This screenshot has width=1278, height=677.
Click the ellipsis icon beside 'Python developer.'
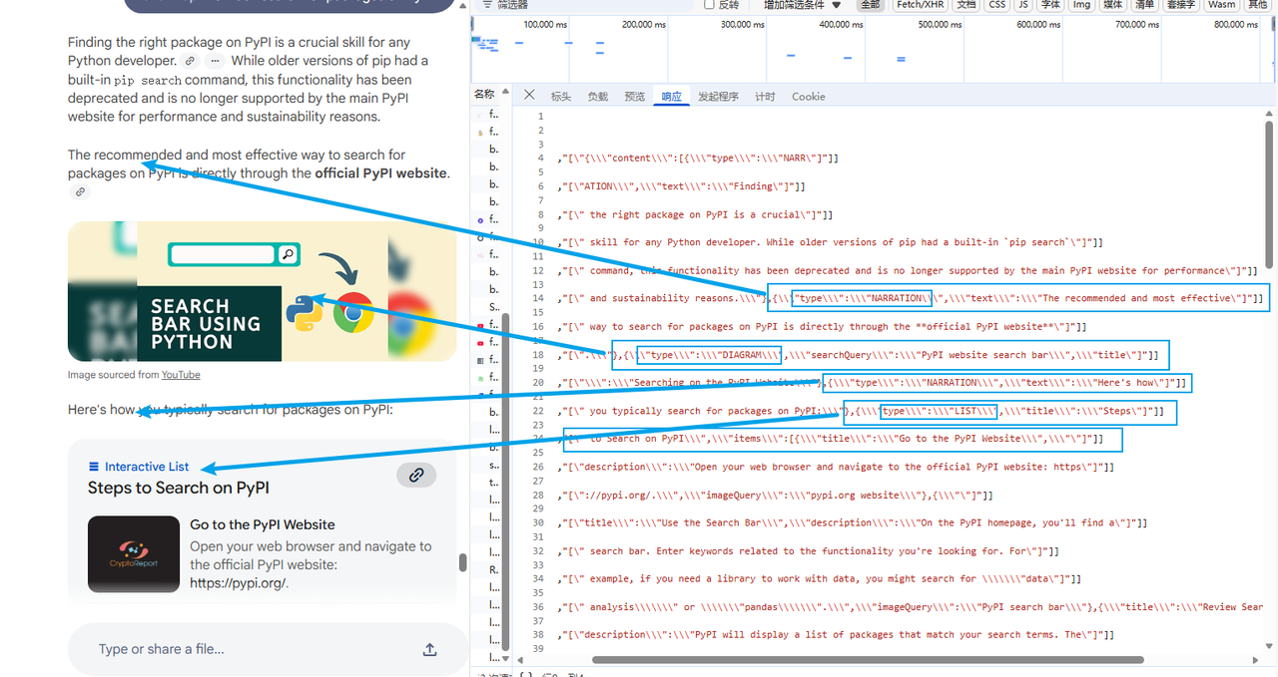point(214,61)
